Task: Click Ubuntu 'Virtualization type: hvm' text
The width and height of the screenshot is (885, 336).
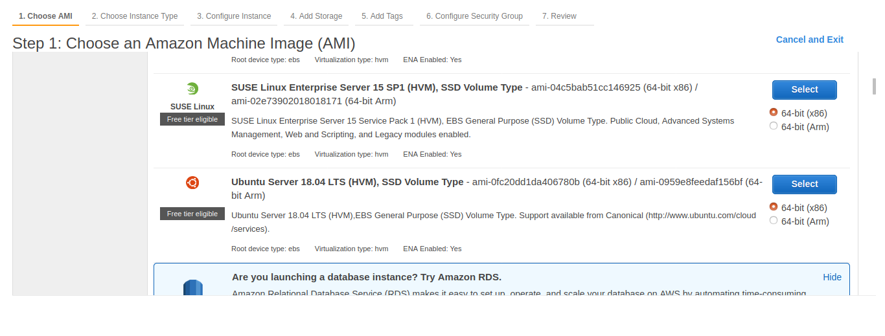Action: 351,249
